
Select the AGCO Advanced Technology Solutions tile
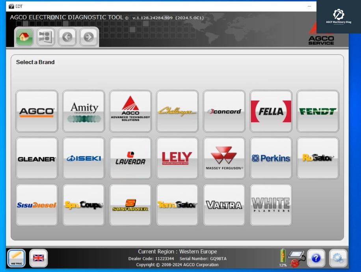[x=130, y=111]
